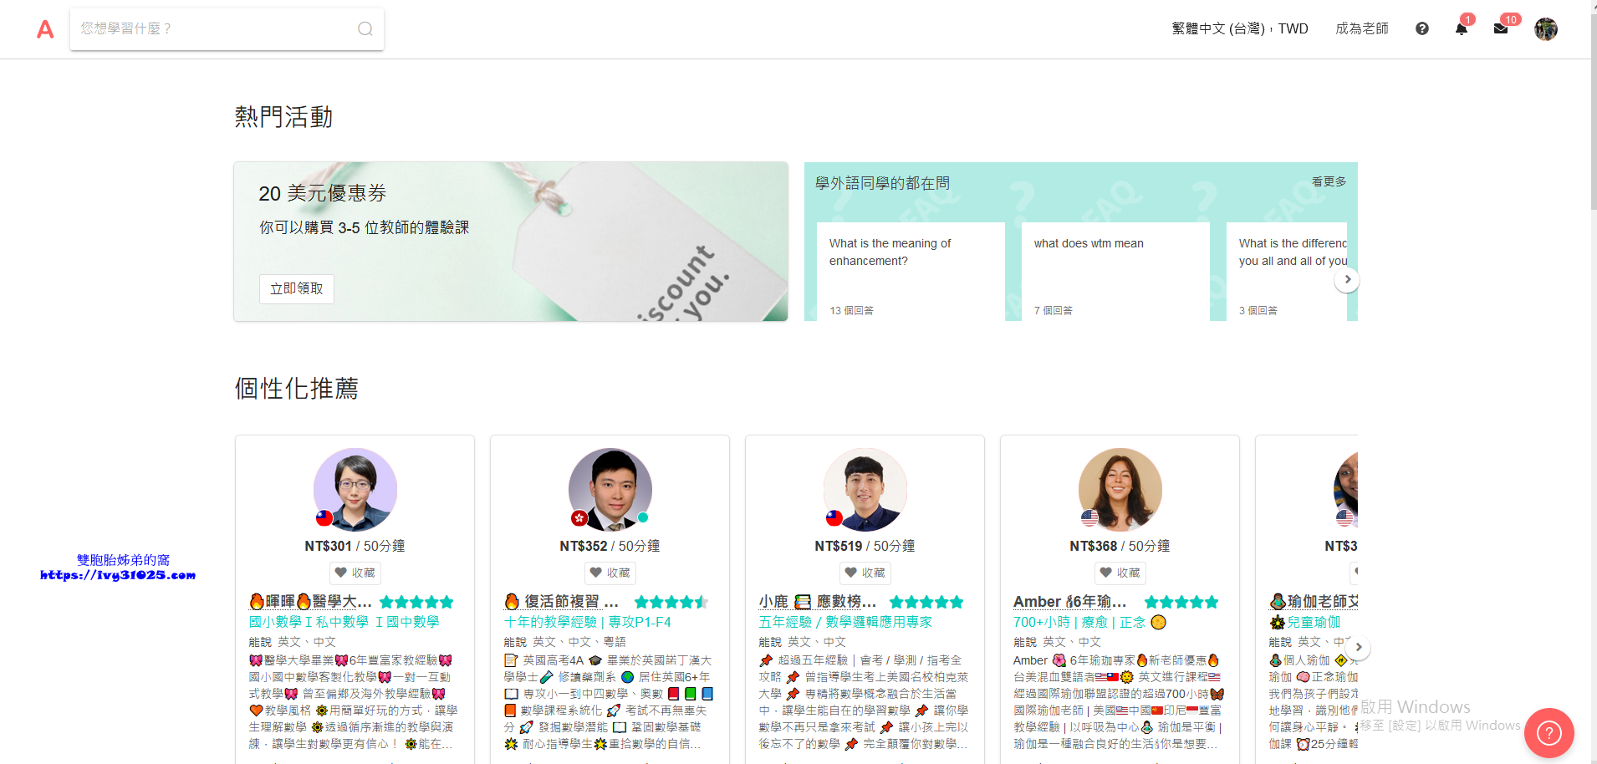Click 看更多 in the FAQ panel

click(1329, 181)
